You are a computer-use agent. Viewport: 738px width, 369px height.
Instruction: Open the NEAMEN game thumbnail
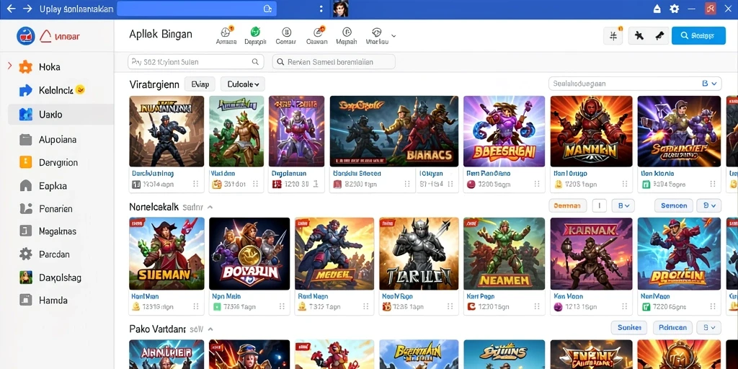(504, 253)
